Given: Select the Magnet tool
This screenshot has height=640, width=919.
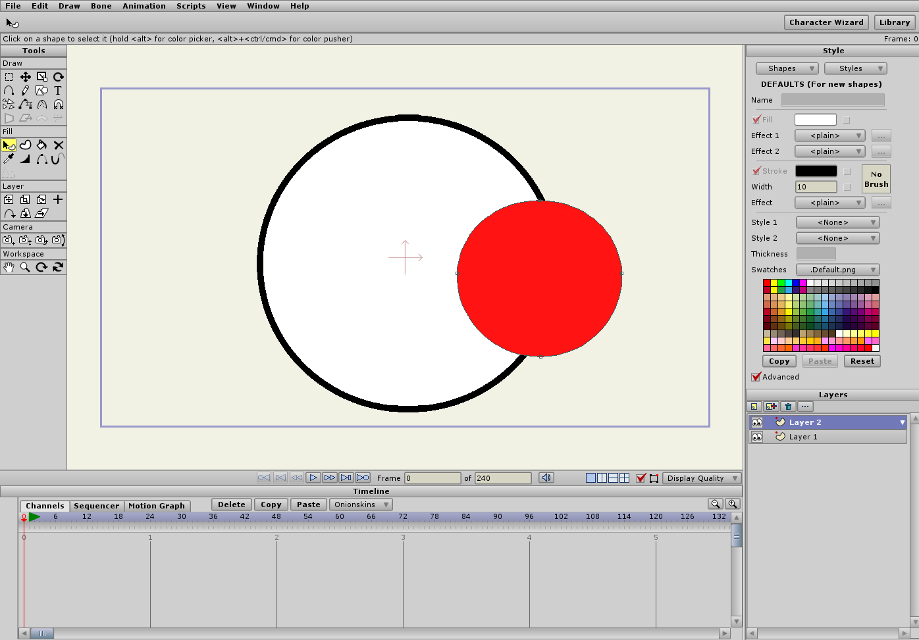Looking at the screenshot, I should point(59,105).
